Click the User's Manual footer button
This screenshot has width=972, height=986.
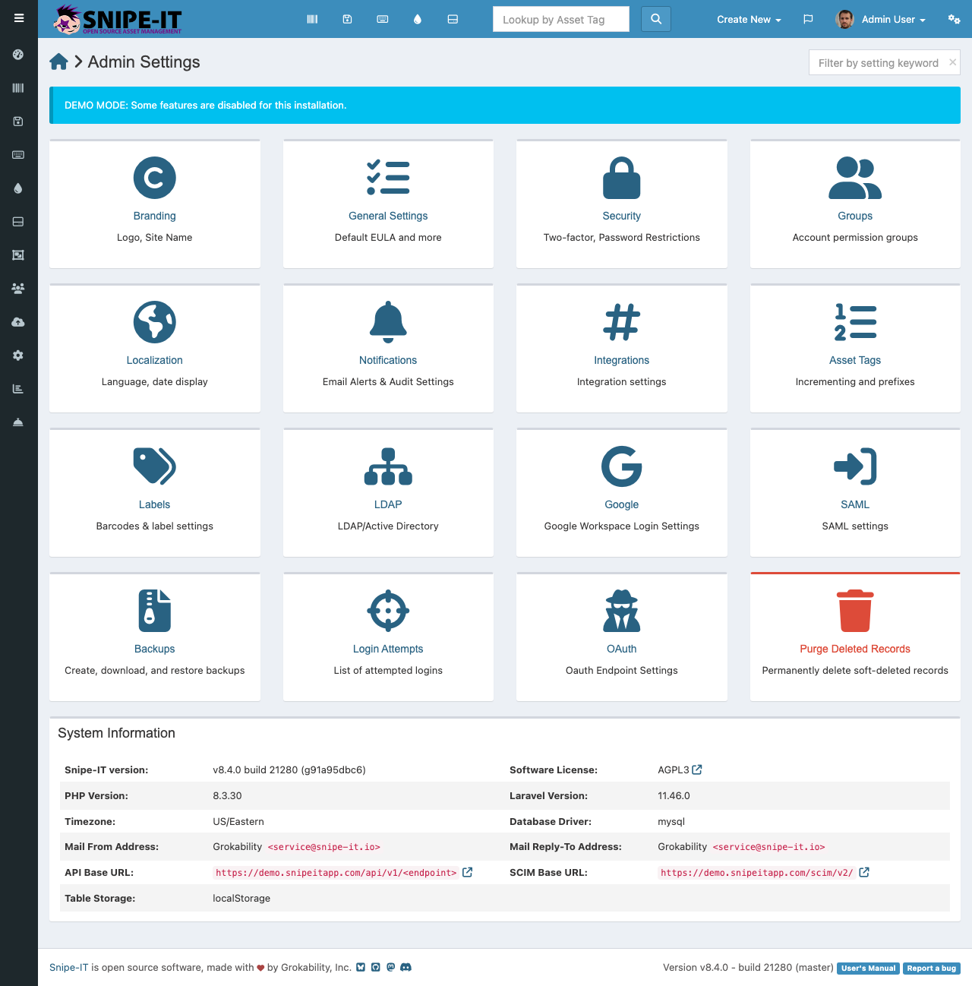pos(869,969)
